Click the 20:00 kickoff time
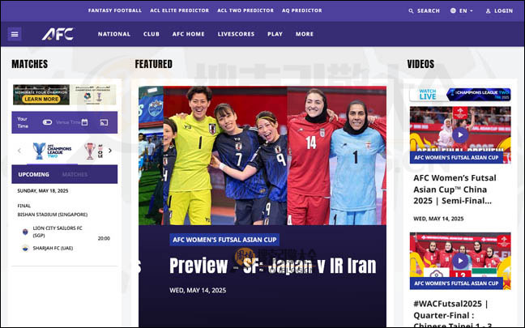525x328 pixels. [104, 238]
